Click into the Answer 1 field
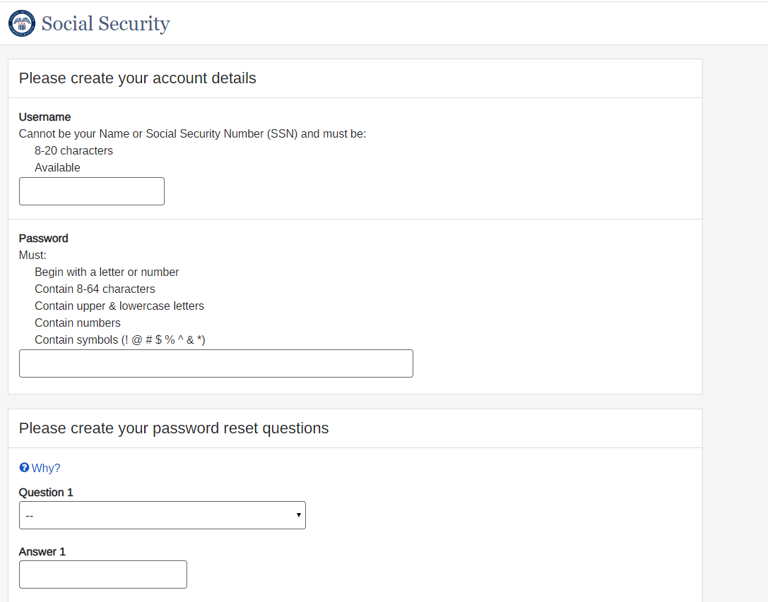Viewport: 768px width, 602px height. (103, 574)
